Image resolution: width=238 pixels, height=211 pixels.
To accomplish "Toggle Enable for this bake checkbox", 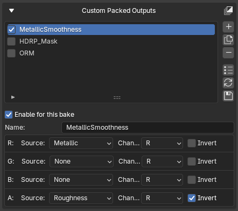I will 9,115.
